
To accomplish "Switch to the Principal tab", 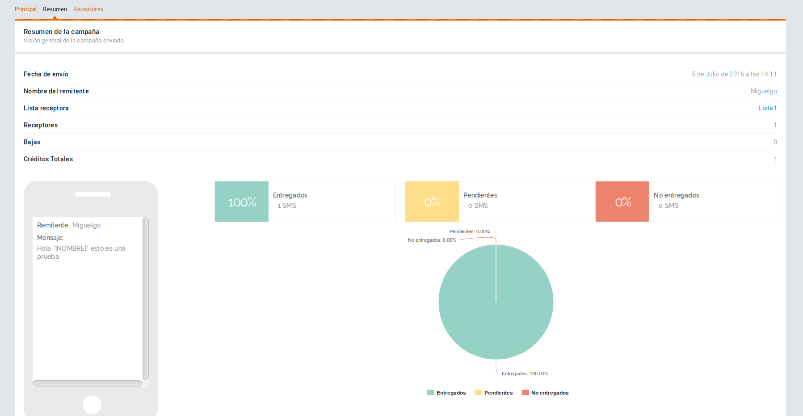I will point(25,9).
